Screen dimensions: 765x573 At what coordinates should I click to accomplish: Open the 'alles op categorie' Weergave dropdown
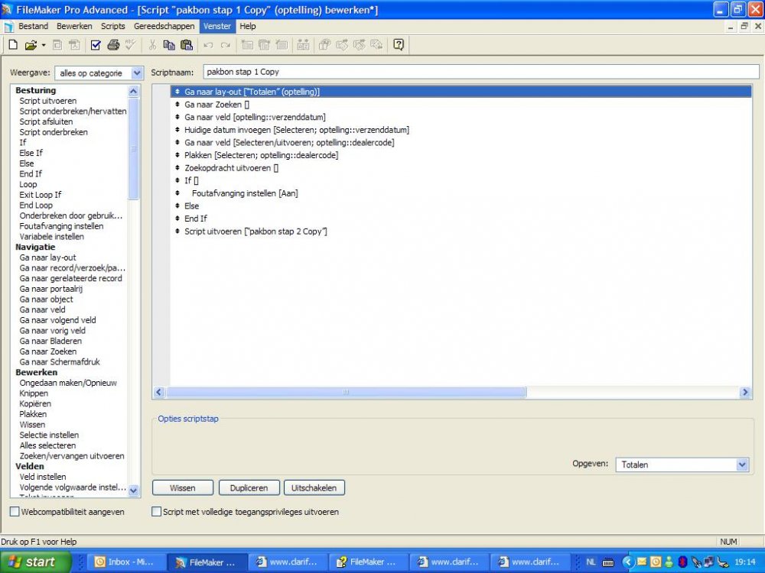136,73
